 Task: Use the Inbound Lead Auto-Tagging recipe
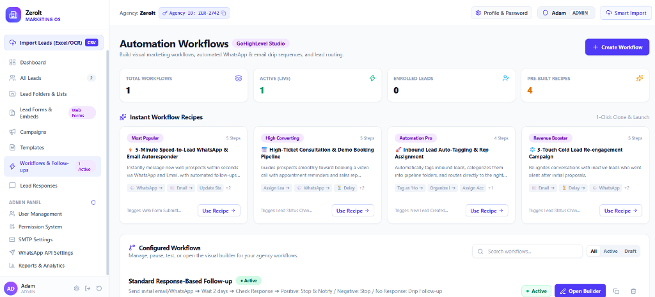487,211
